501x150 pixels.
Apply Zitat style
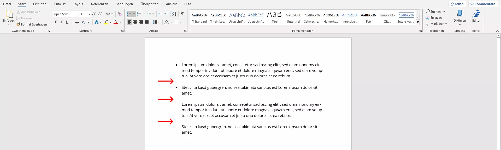387,18
